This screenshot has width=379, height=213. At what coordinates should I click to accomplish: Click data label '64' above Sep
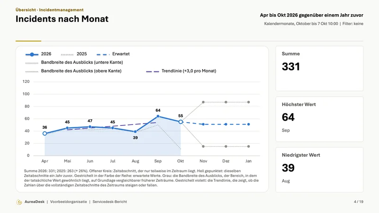158,110
